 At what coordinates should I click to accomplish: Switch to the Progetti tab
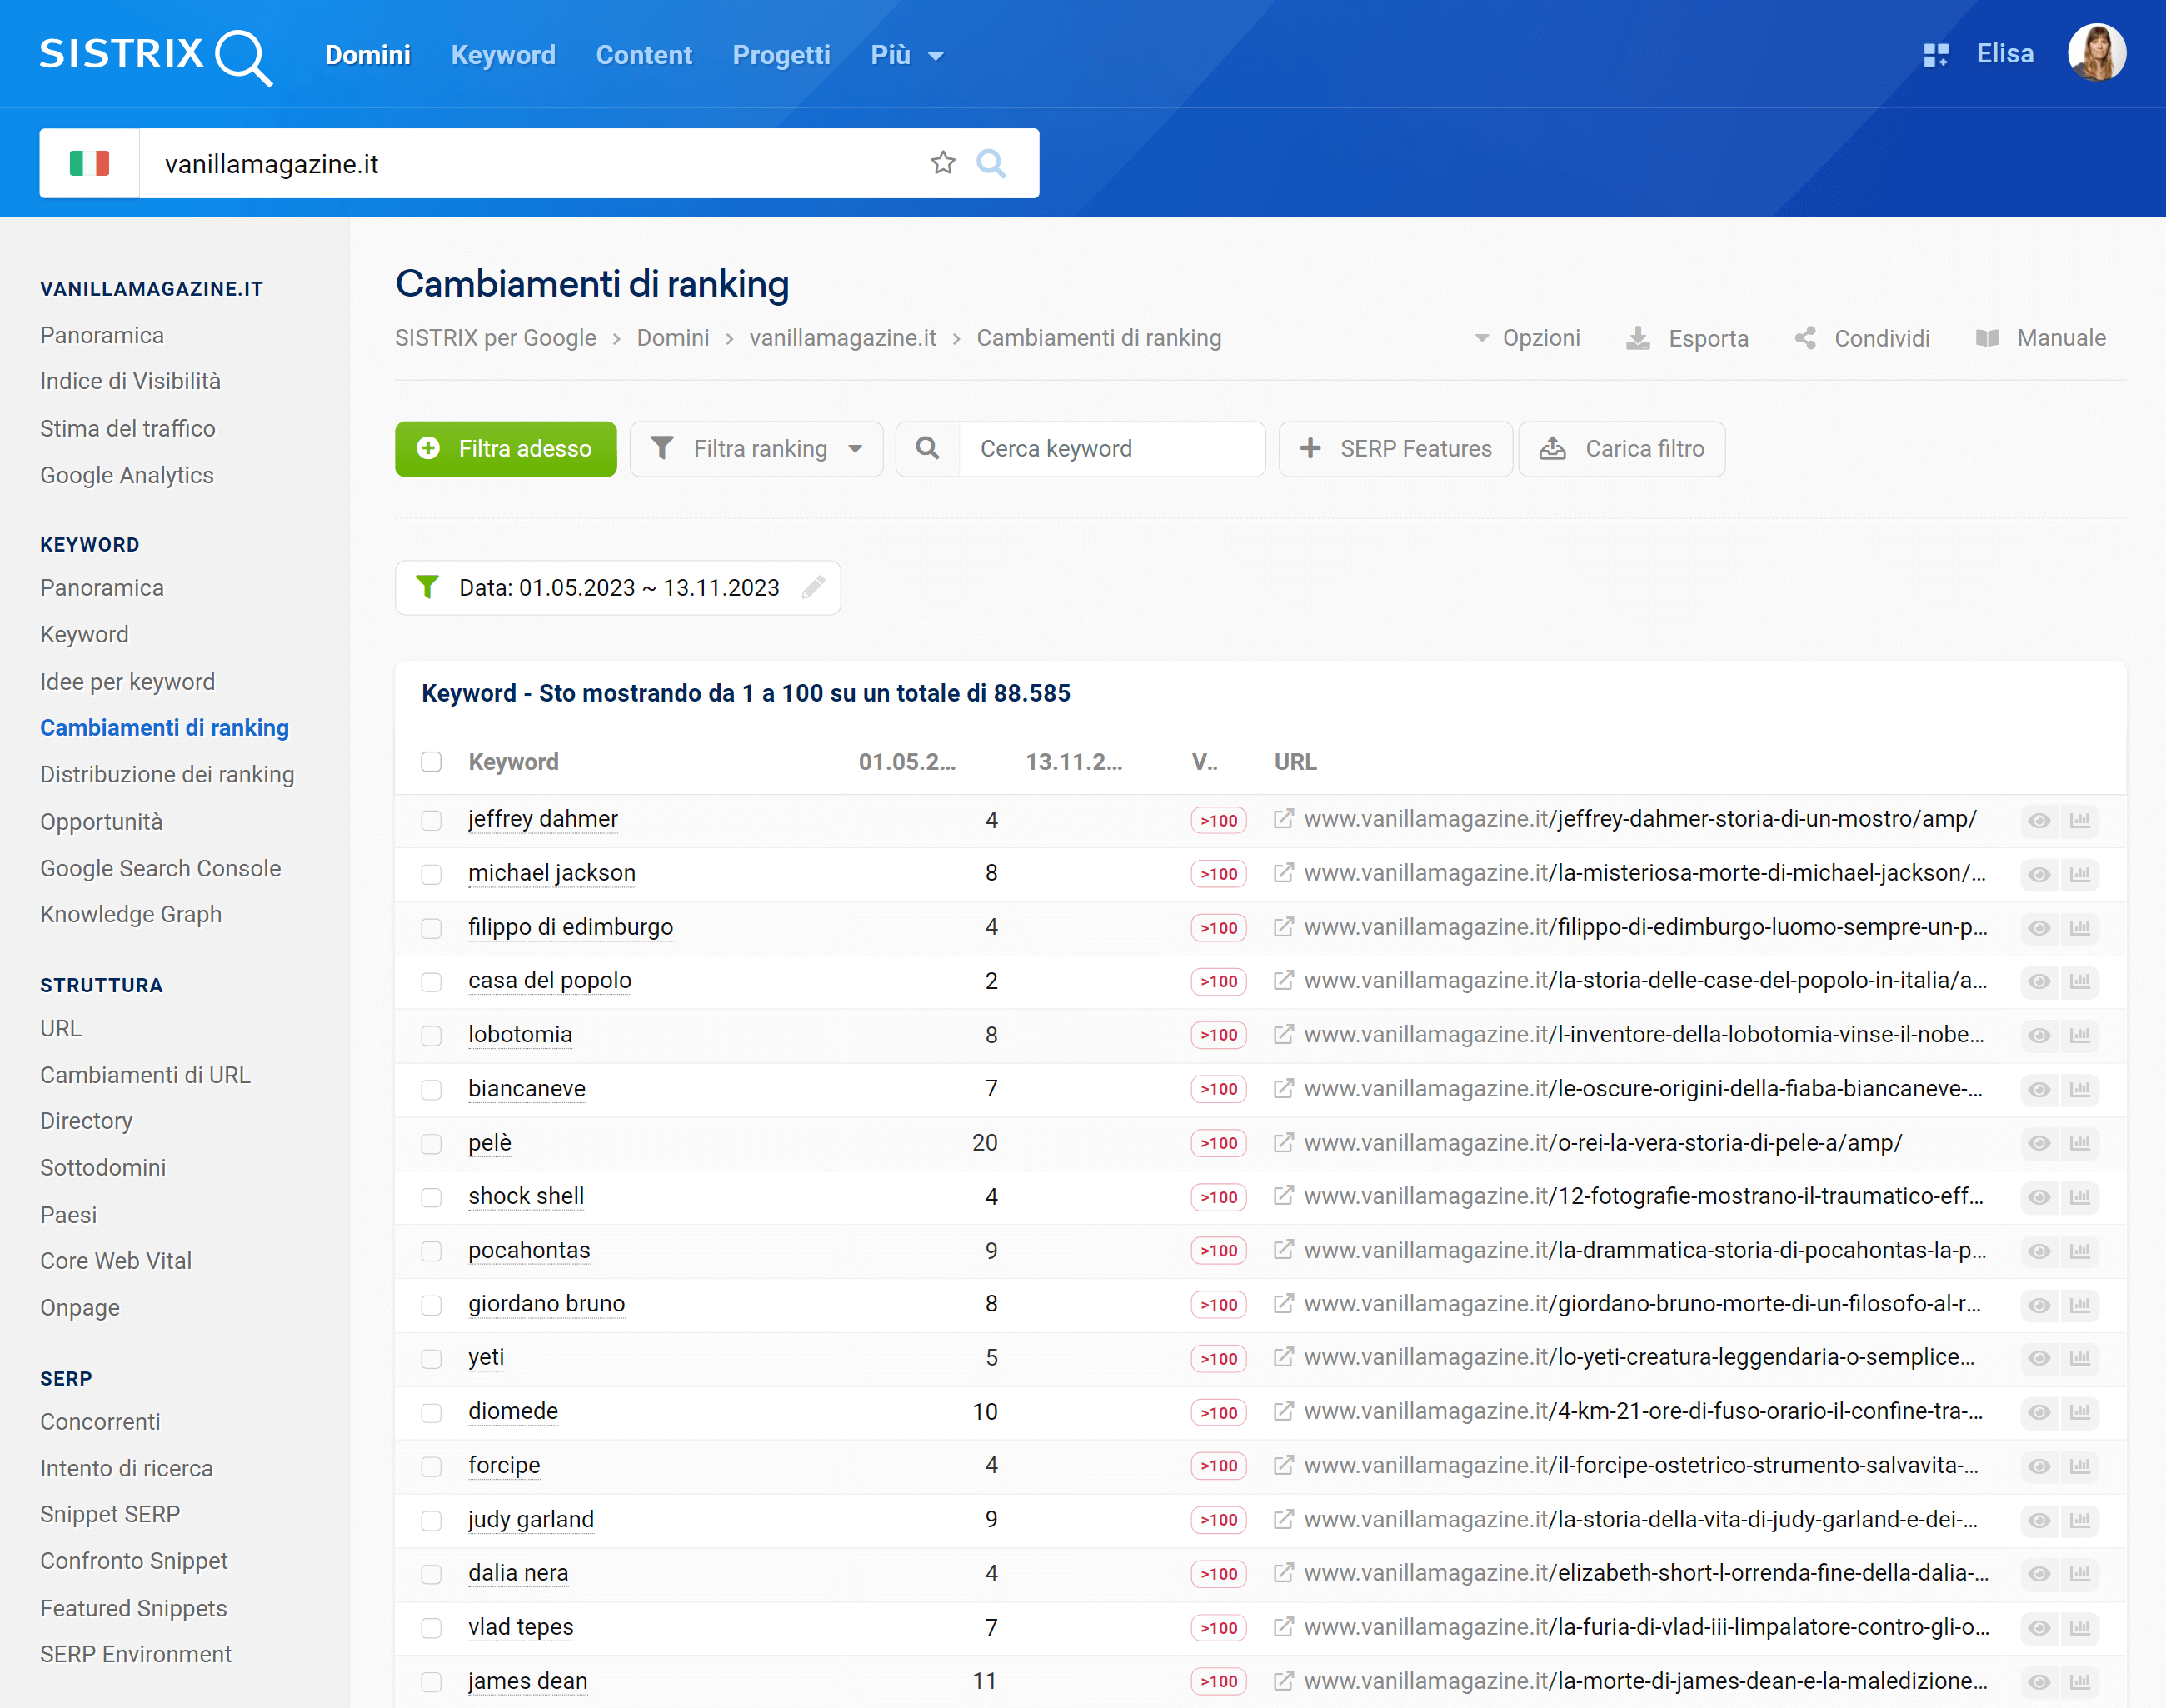point(781,55)
